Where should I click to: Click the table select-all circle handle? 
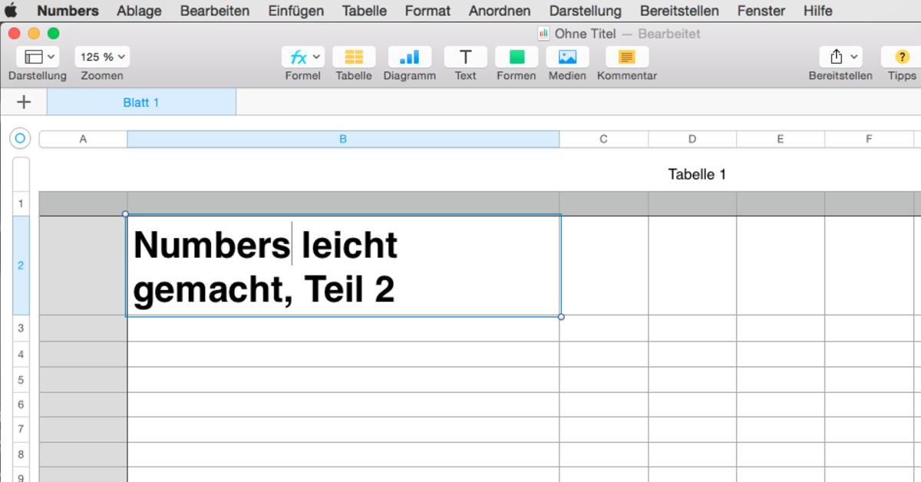click(x=20, y=138)
